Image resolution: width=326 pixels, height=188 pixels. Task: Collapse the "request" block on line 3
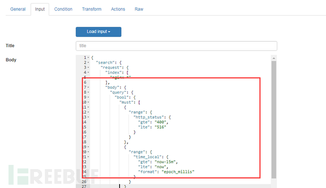(x=88, y=67)
